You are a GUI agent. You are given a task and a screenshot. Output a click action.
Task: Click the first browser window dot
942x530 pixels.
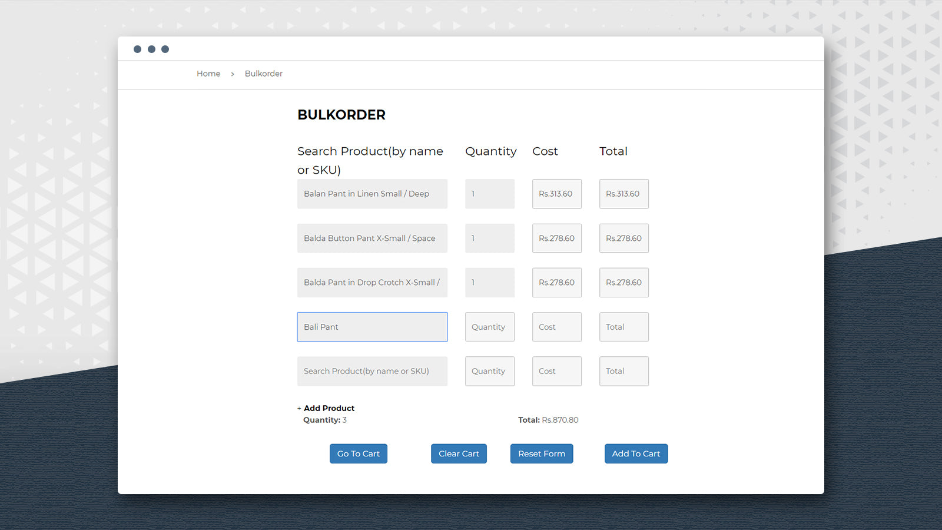click(137, 49)
